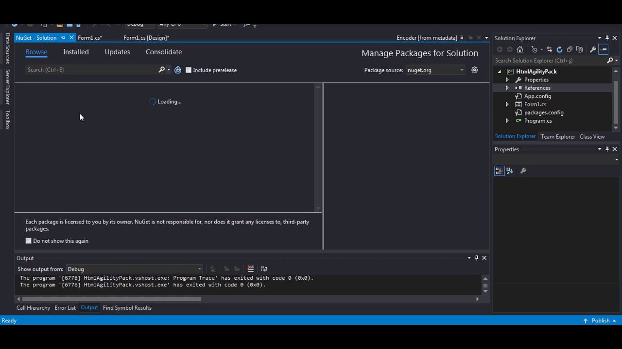Screen dimensions: 622x349
Task: Expand the Program.cs node
Action: pos(507,121)
